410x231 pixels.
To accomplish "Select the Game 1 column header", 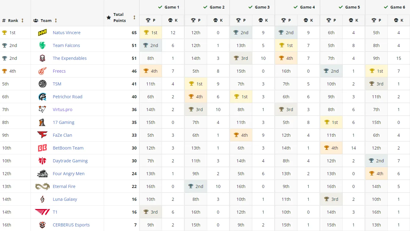I will click(x=168, y=7).
